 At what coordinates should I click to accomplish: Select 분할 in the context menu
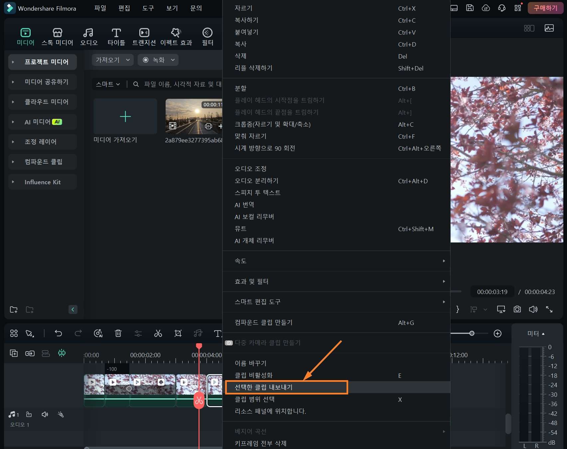coord(336,88)
